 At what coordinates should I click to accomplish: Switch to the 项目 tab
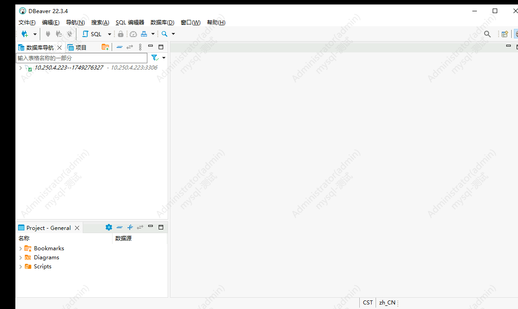click(x=77, y=47)
